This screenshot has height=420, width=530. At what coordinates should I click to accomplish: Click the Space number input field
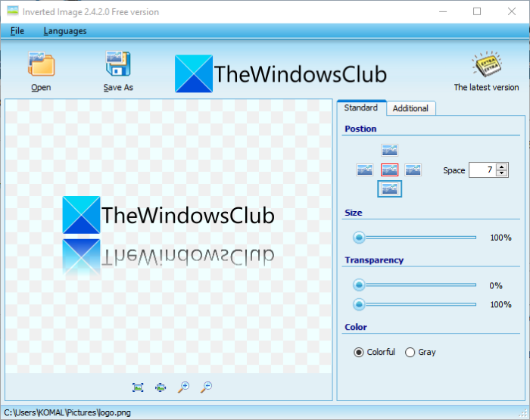483,170
